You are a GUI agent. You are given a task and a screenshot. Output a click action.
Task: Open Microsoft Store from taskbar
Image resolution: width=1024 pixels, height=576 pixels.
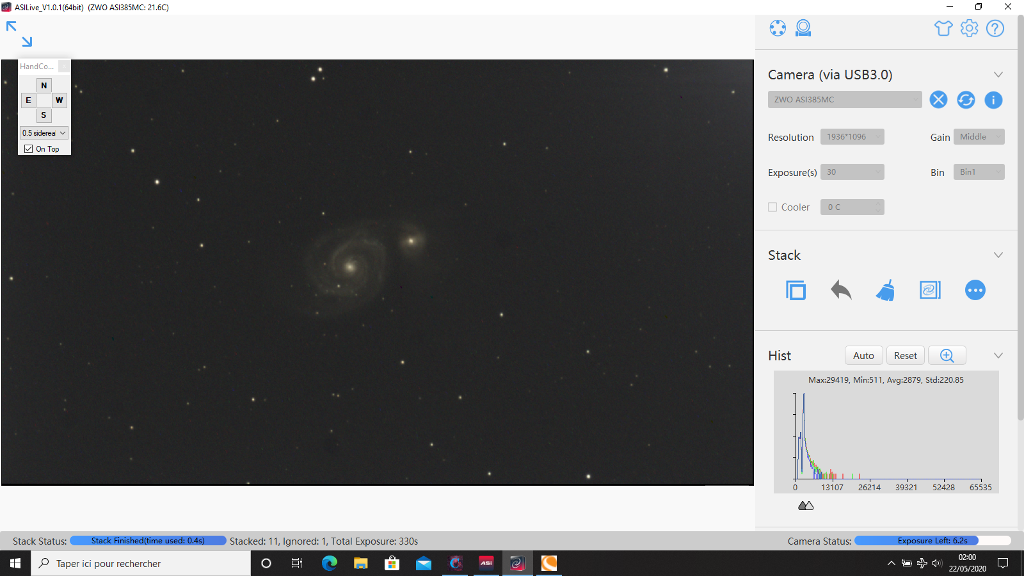(392, 563)
